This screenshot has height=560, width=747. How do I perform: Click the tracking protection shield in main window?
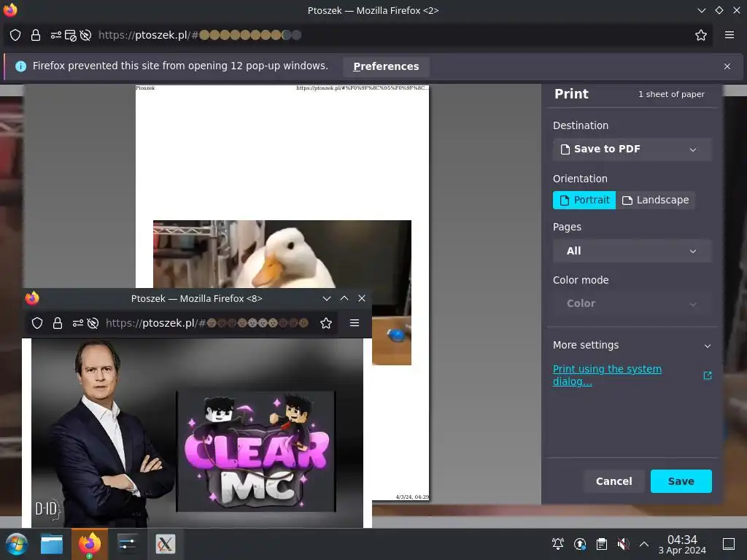(15, 35)
